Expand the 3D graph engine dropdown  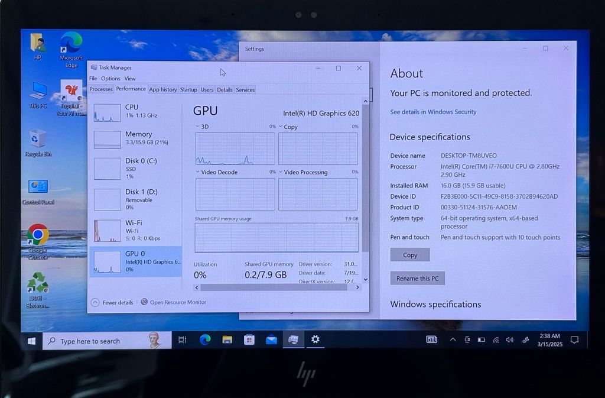click(198, 127)
